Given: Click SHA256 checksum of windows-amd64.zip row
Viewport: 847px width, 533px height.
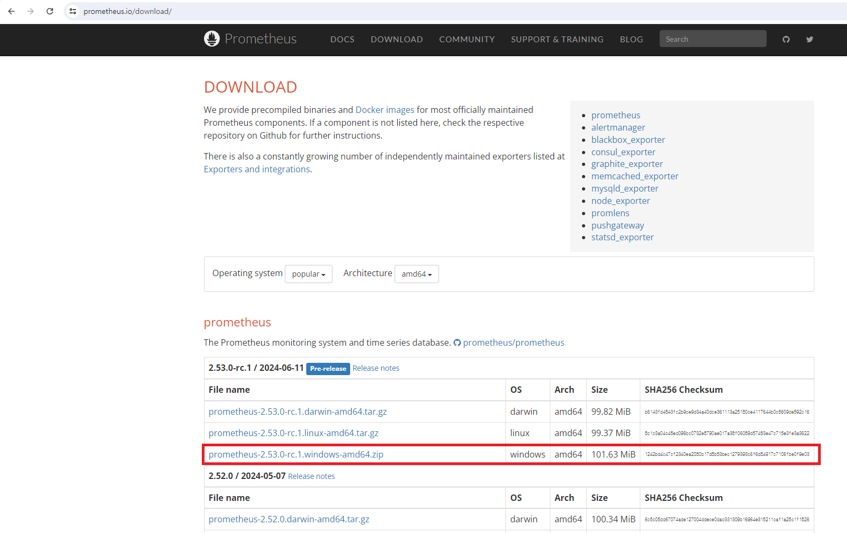Looking at the screenshot, I should [727, 454].
